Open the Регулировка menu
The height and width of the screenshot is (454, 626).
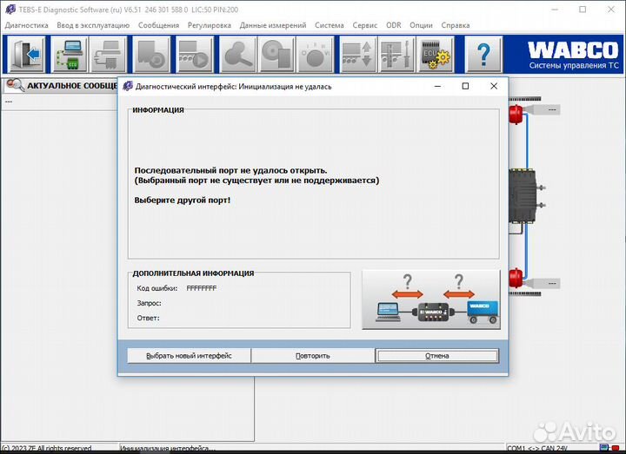click(210, 25)
